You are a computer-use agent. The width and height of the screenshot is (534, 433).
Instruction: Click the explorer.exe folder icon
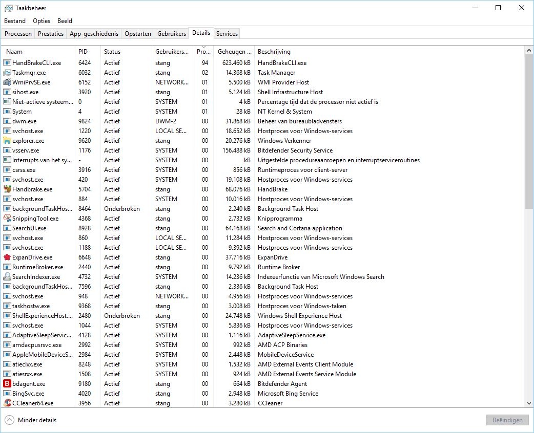7,140
